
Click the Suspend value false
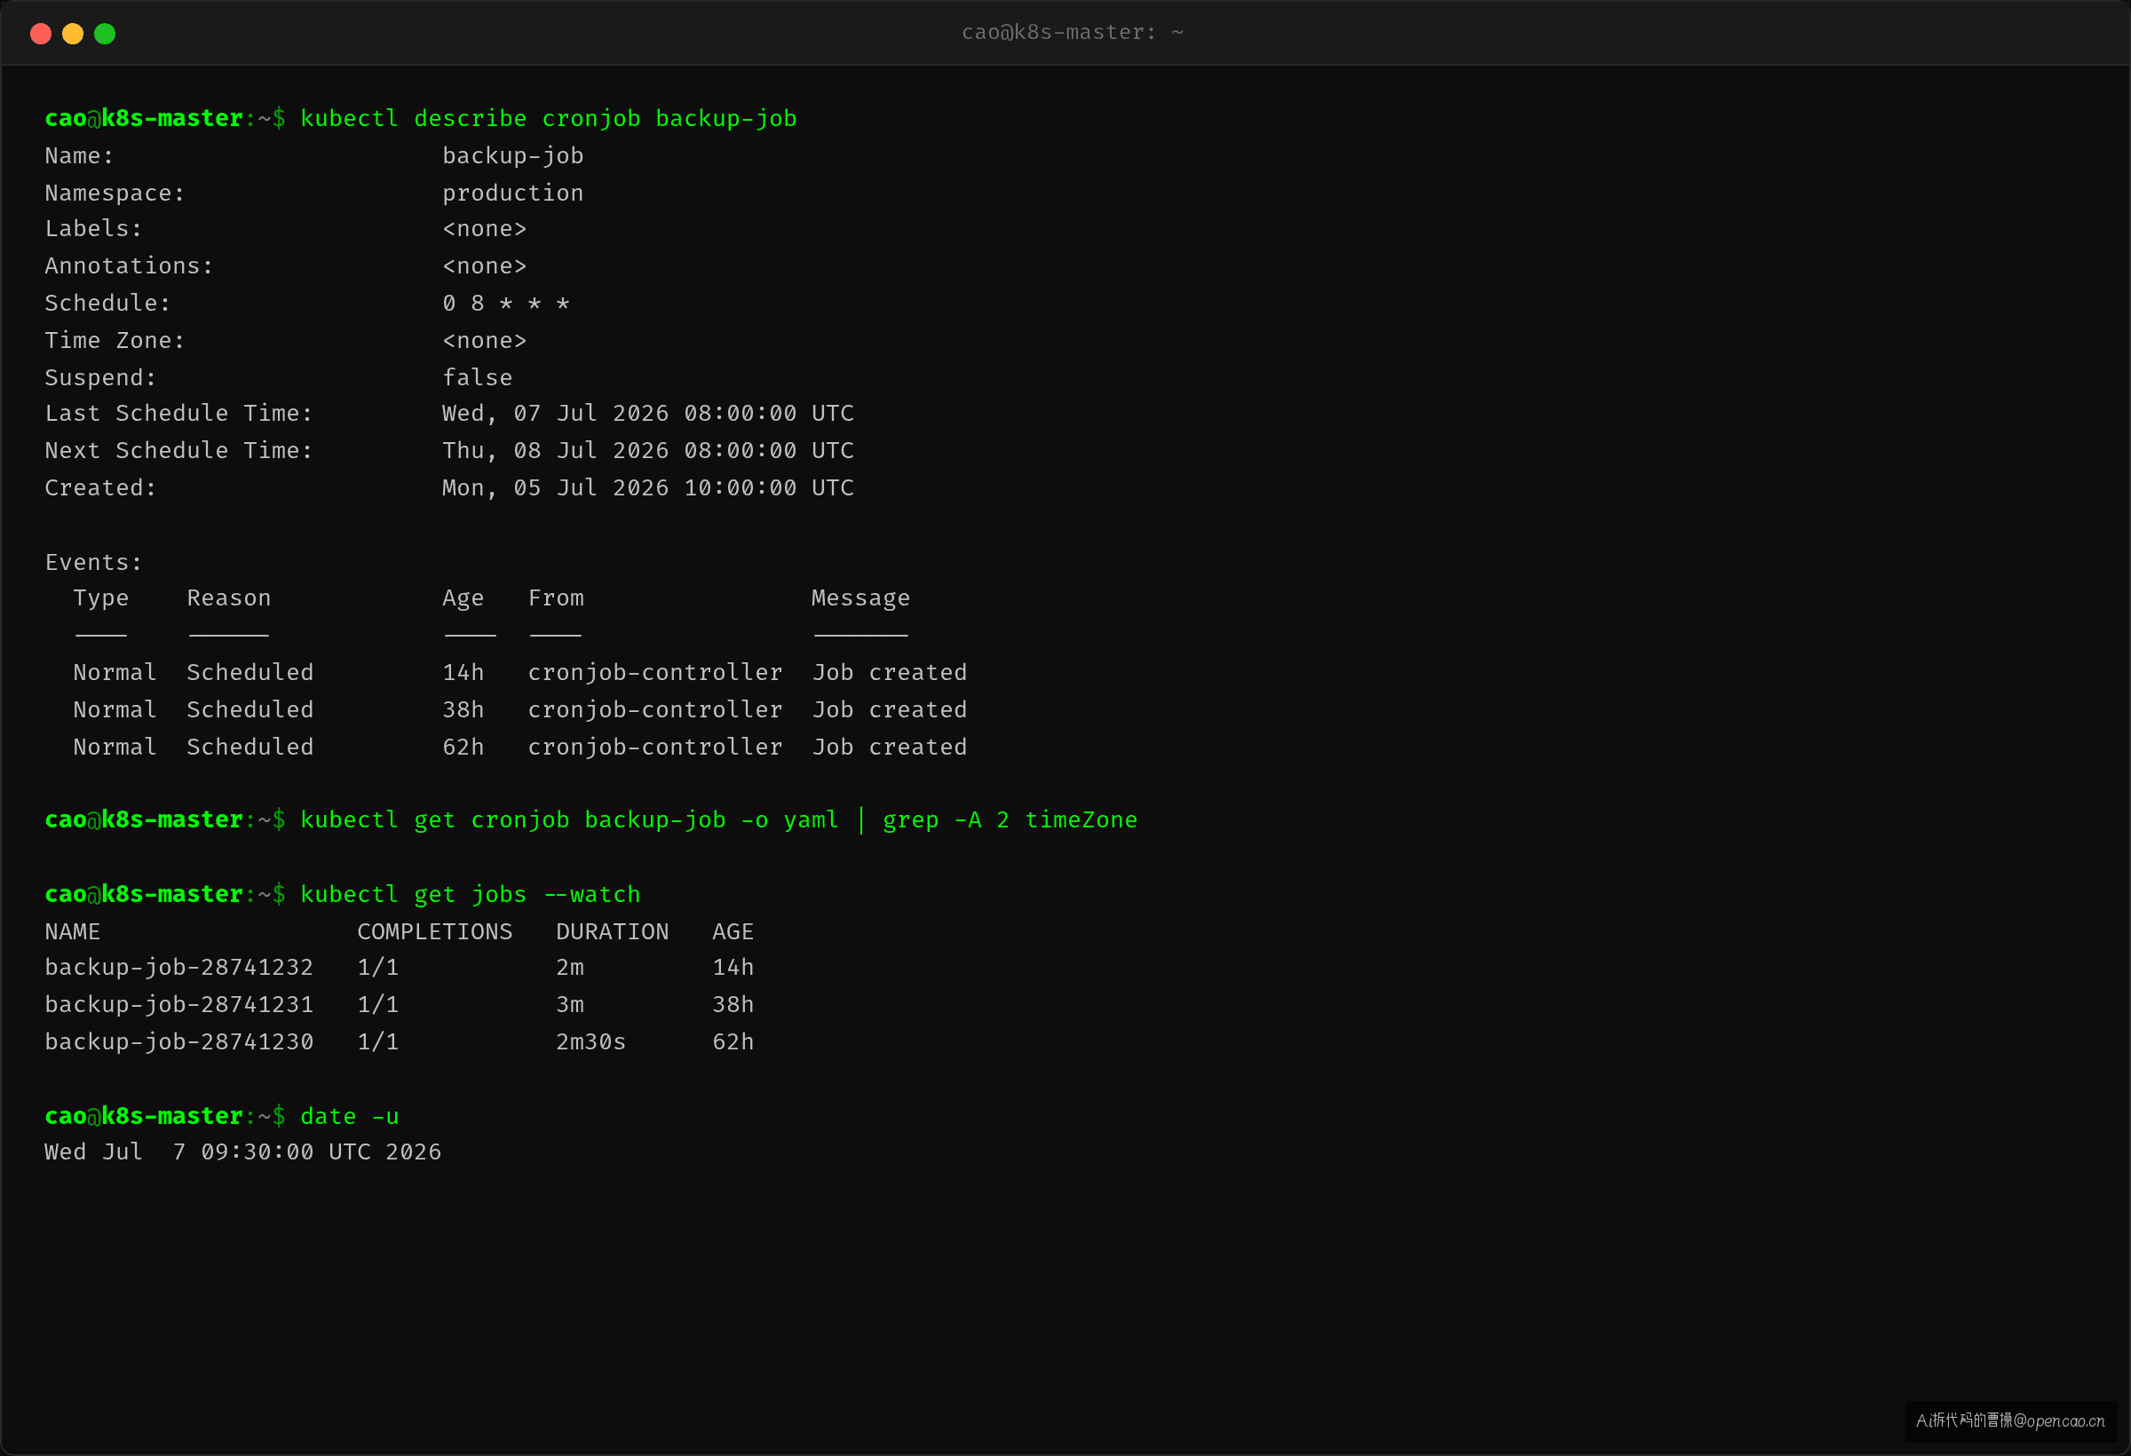coord(477,377)
